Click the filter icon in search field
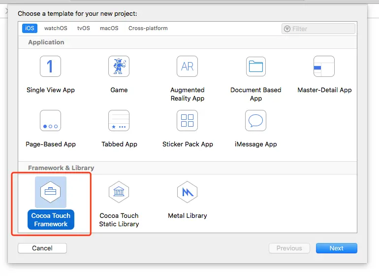 [287, 29]
